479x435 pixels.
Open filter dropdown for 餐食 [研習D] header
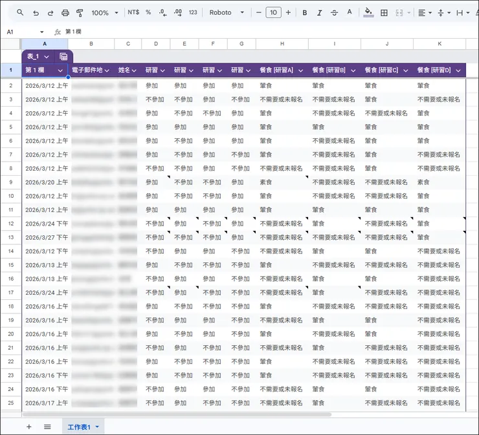[x=458, y=70]
